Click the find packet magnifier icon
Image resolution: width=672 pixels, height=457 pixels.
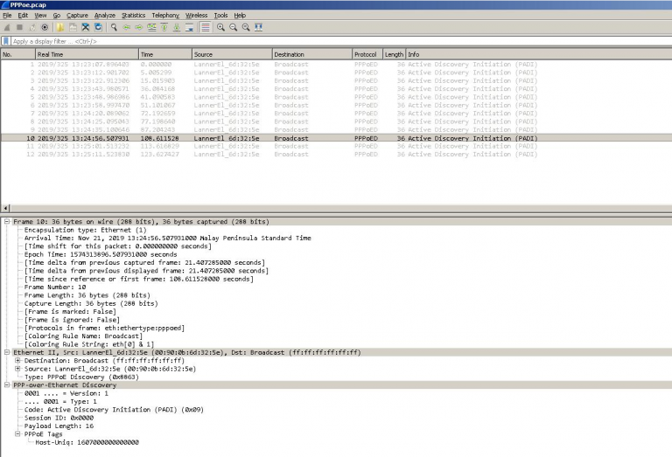[x=114, y=27]
